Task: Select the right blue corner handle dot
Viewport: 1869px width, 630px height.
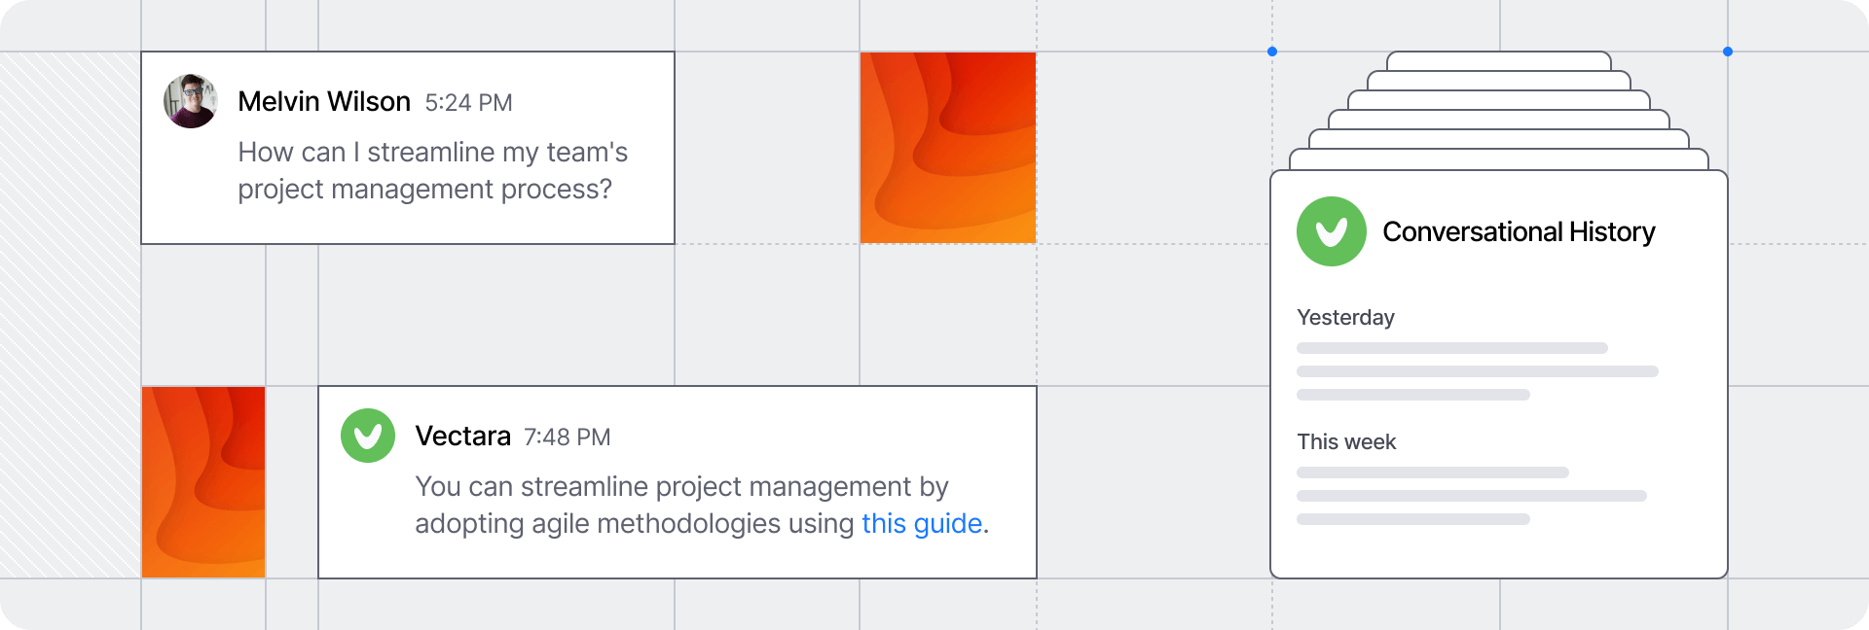Action: click(x=1728, y=52)
